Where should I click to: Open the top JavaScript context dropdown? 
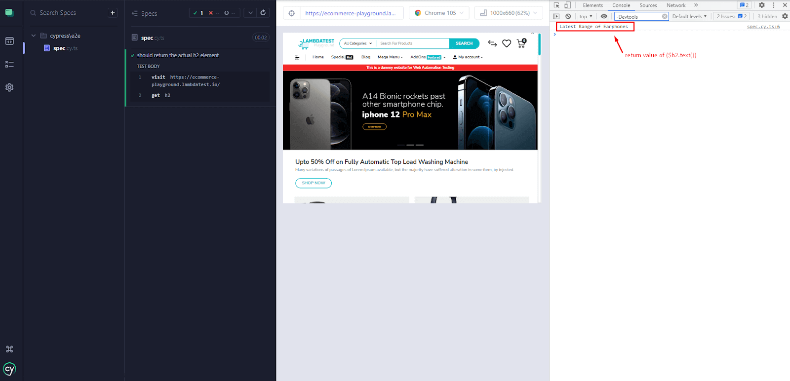[x=586, y=16]
